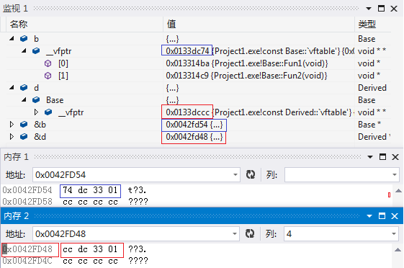
Task: Click the memory bytes cc dc 33 01
Action: 90,249
